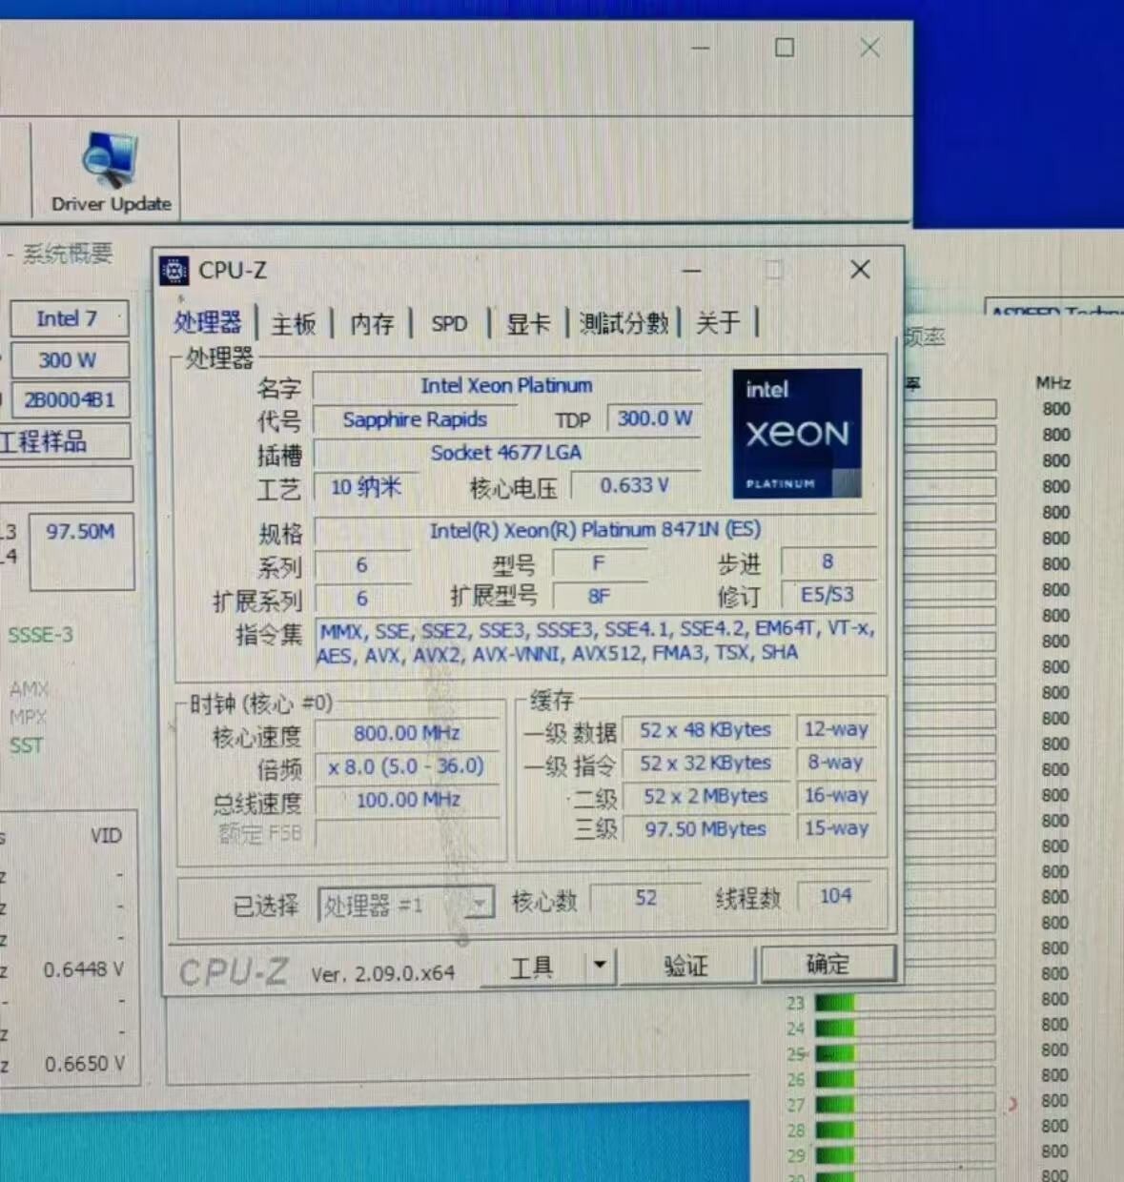Close the CPU-Z window

point(860,270)
